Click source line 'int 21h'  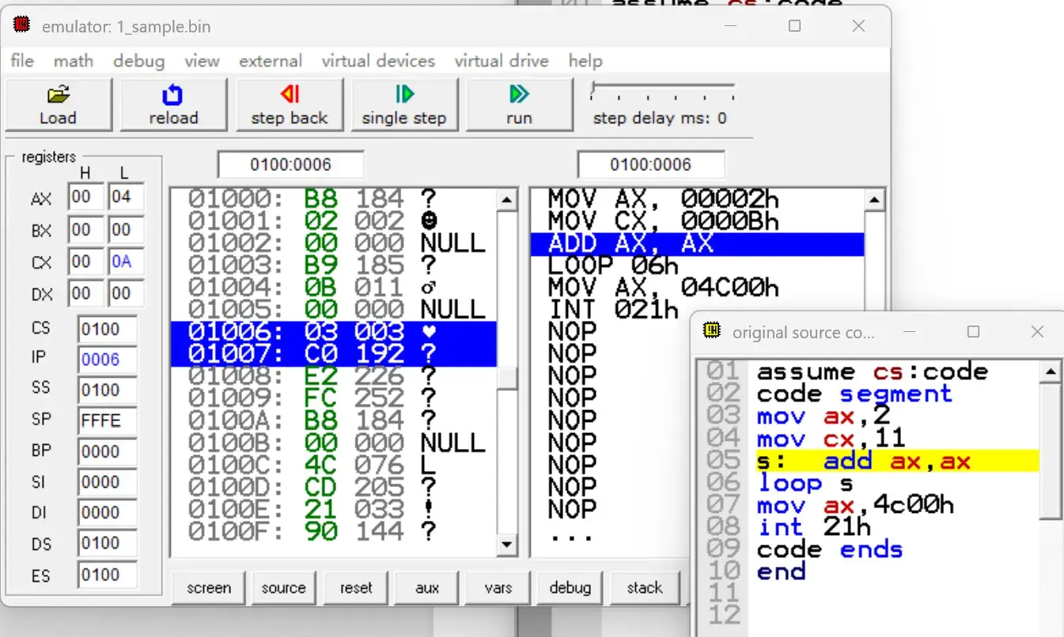pos(814,527)
